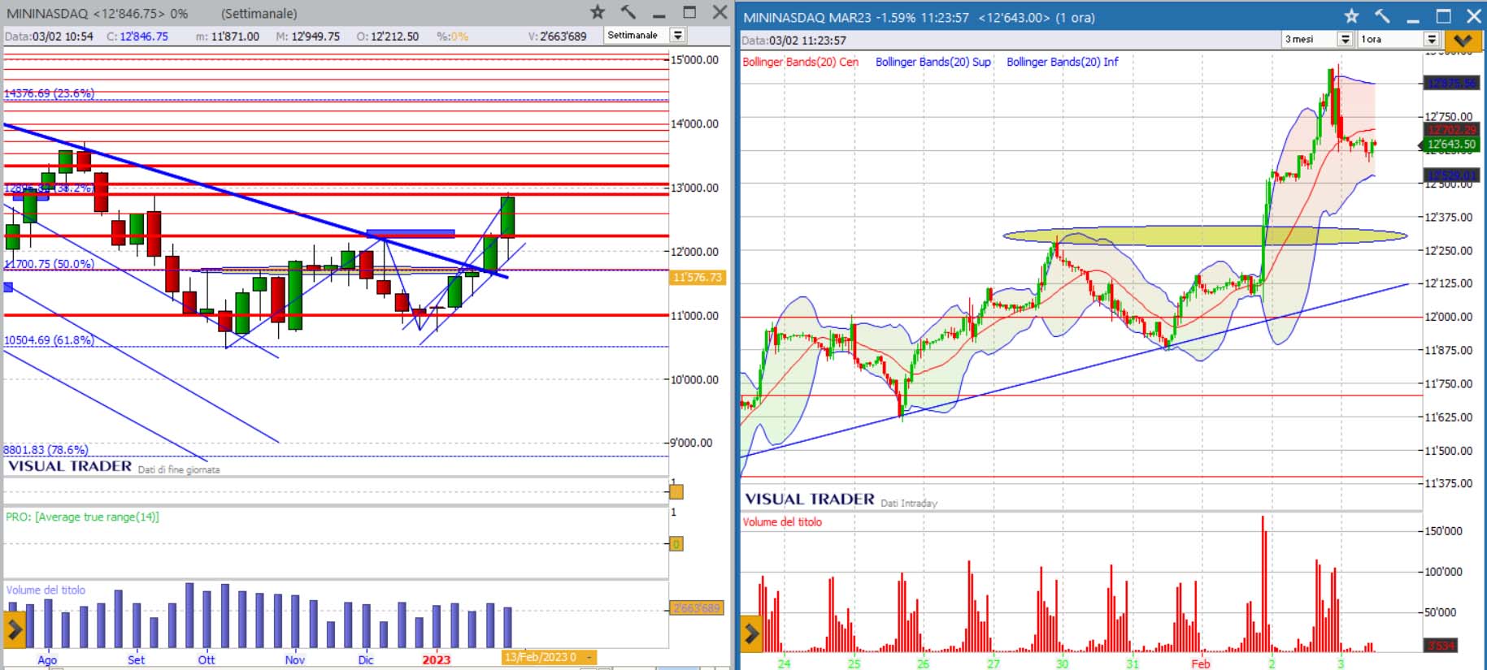
Task: Click the red 3'534 volume tag
Action: (1441, 646)
